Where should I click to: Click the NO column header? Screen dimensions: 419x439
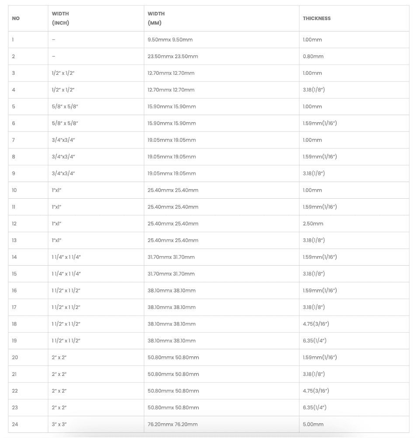(16, 18)
